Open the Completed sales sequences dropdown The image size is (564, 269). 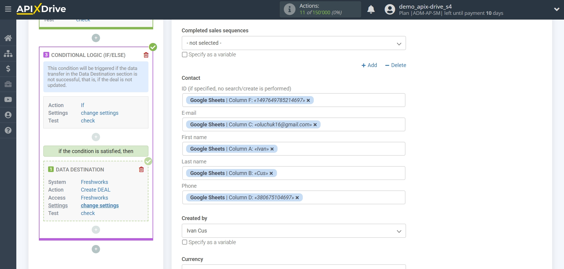(x=294, y=43)
